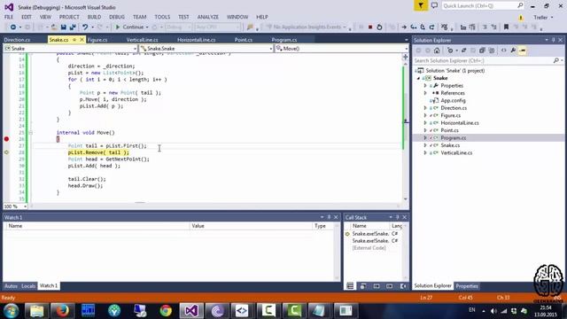Toggle the pin on Snake.cs tab

tap(74, 40)
